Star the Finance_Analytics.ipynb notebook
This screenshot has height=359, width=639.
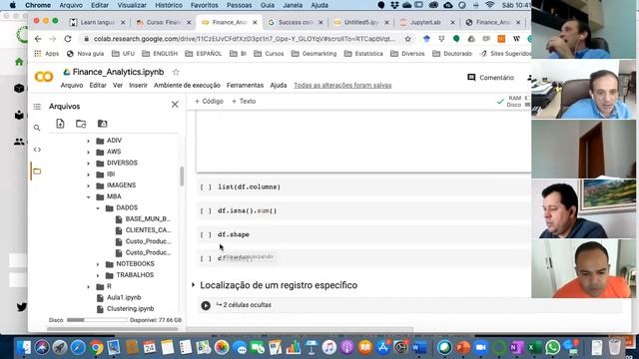point(176,72)
